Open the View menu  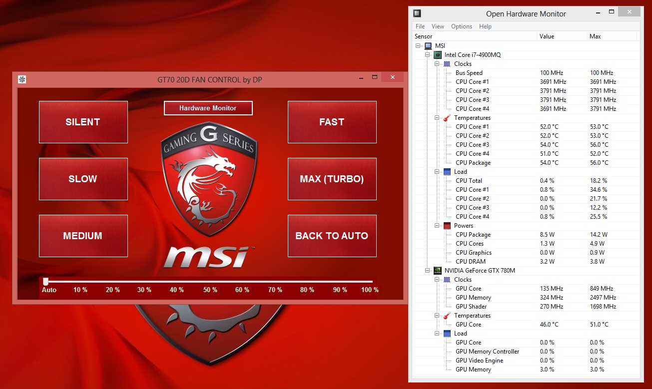438,26
